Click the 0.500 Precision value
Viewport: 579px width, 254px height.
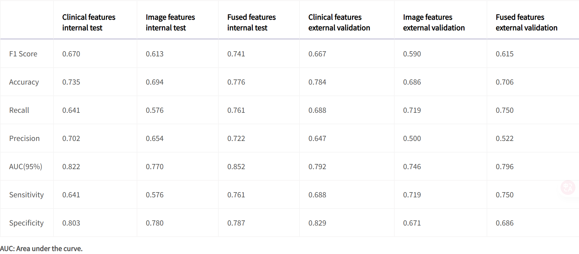(x=412, y=139)
